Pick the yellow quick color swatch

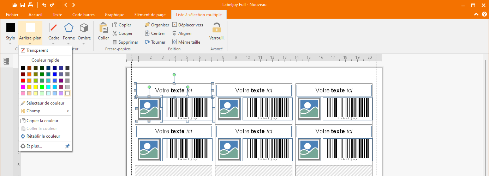[x=36, y=87]
